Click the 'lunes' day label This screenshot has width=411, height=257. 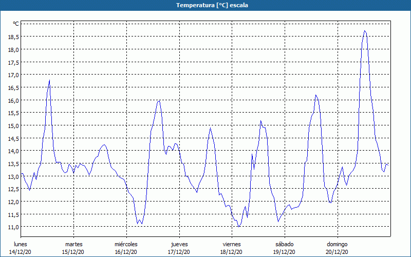(x=21, y=244)
